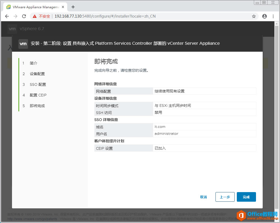Click the vSphere 6.7 title text

pyautogui.click(x=32, y=29)
